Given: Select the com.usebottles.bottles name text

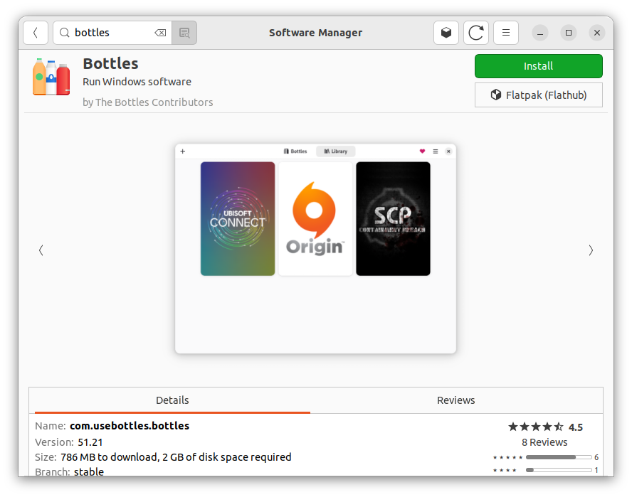Looking at the screenshot, I should click(130, 426).
